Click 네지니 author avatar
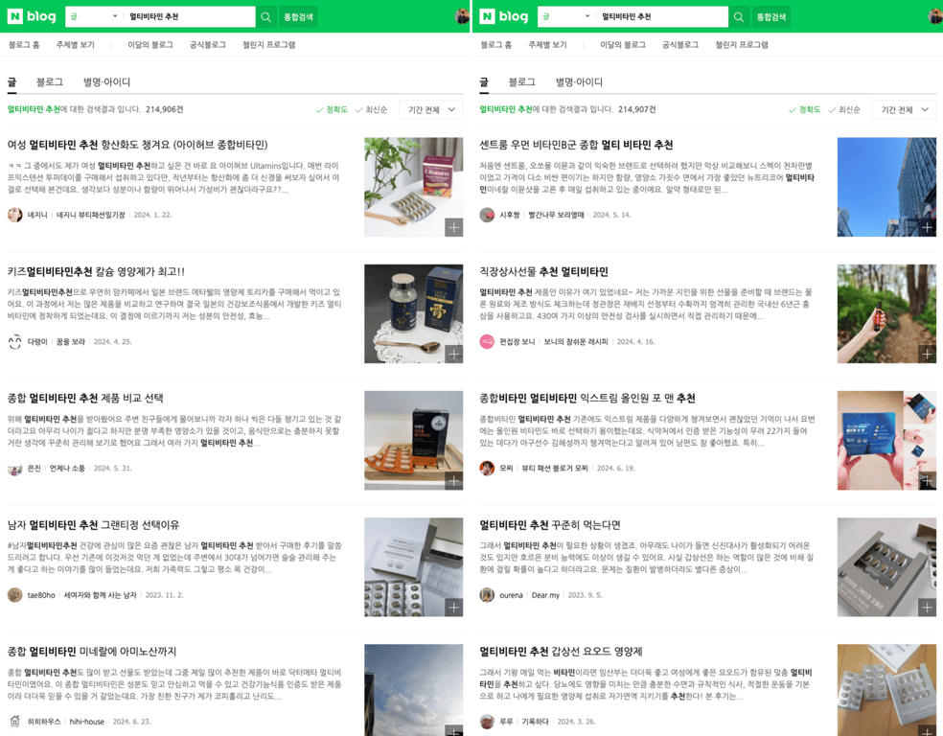Screen dimensions: 943x736 point(15,215)
